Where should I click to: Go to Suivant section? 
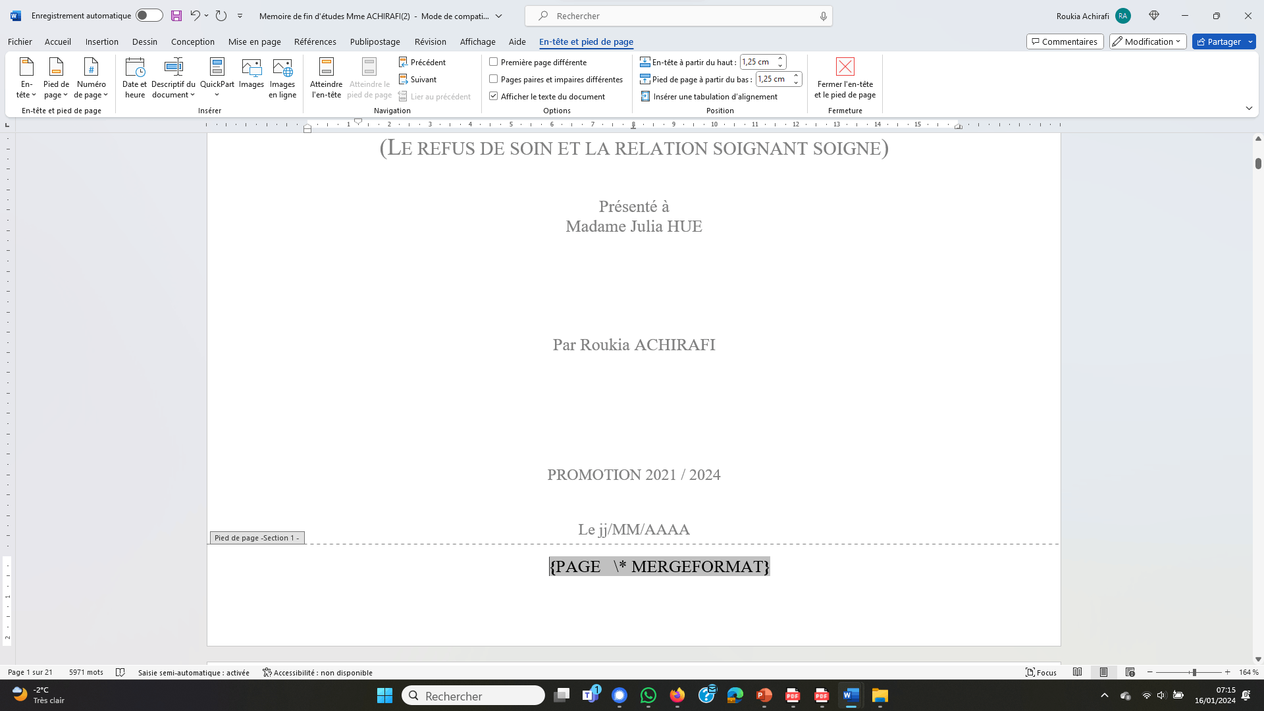[x=417, y=79]
